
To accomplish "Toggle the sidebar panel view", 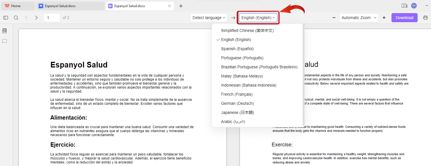I will click(x=5, y=17).
